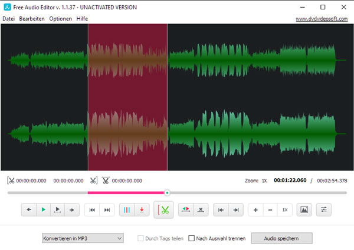
Task: Open the Bearbeiten menu
Action: tap(32, 19)
